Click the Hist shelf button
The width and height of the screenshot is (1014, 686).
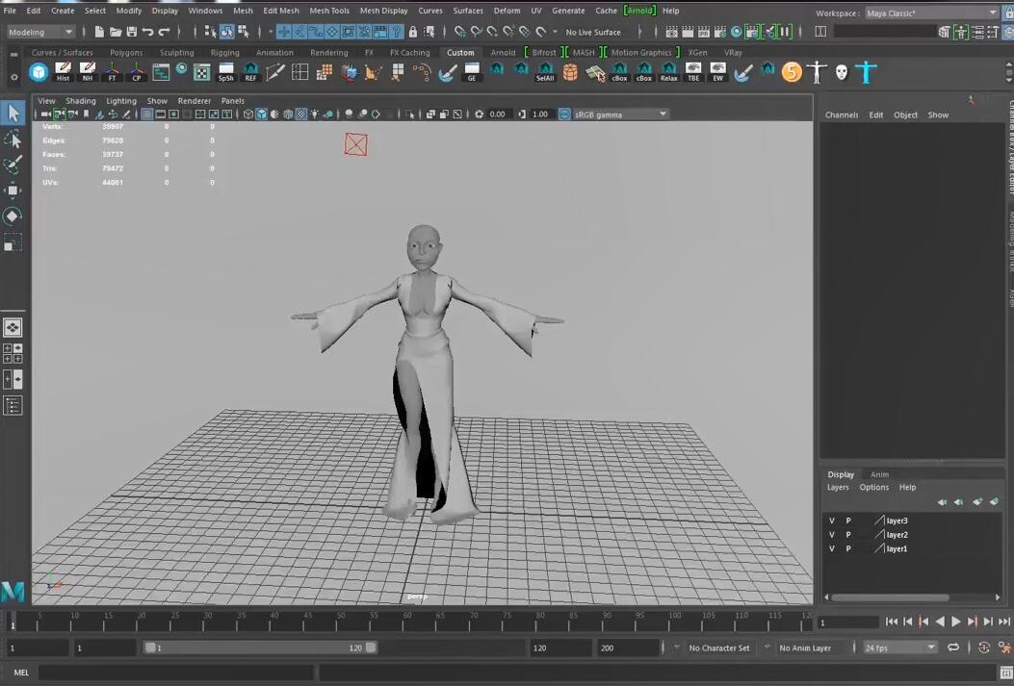63,72
